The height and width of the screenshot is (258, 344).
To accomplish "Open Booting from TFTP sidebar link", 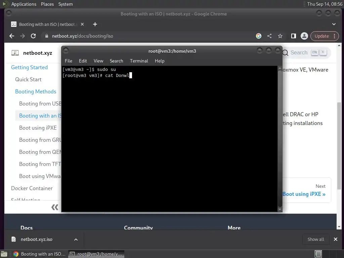I will (x=40, y=164).
